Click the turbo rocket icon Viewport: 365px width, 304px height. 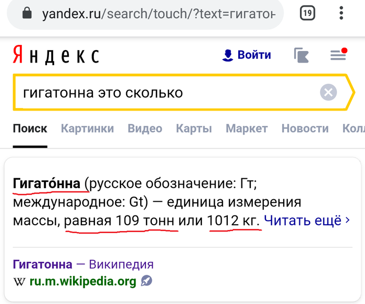147,282
